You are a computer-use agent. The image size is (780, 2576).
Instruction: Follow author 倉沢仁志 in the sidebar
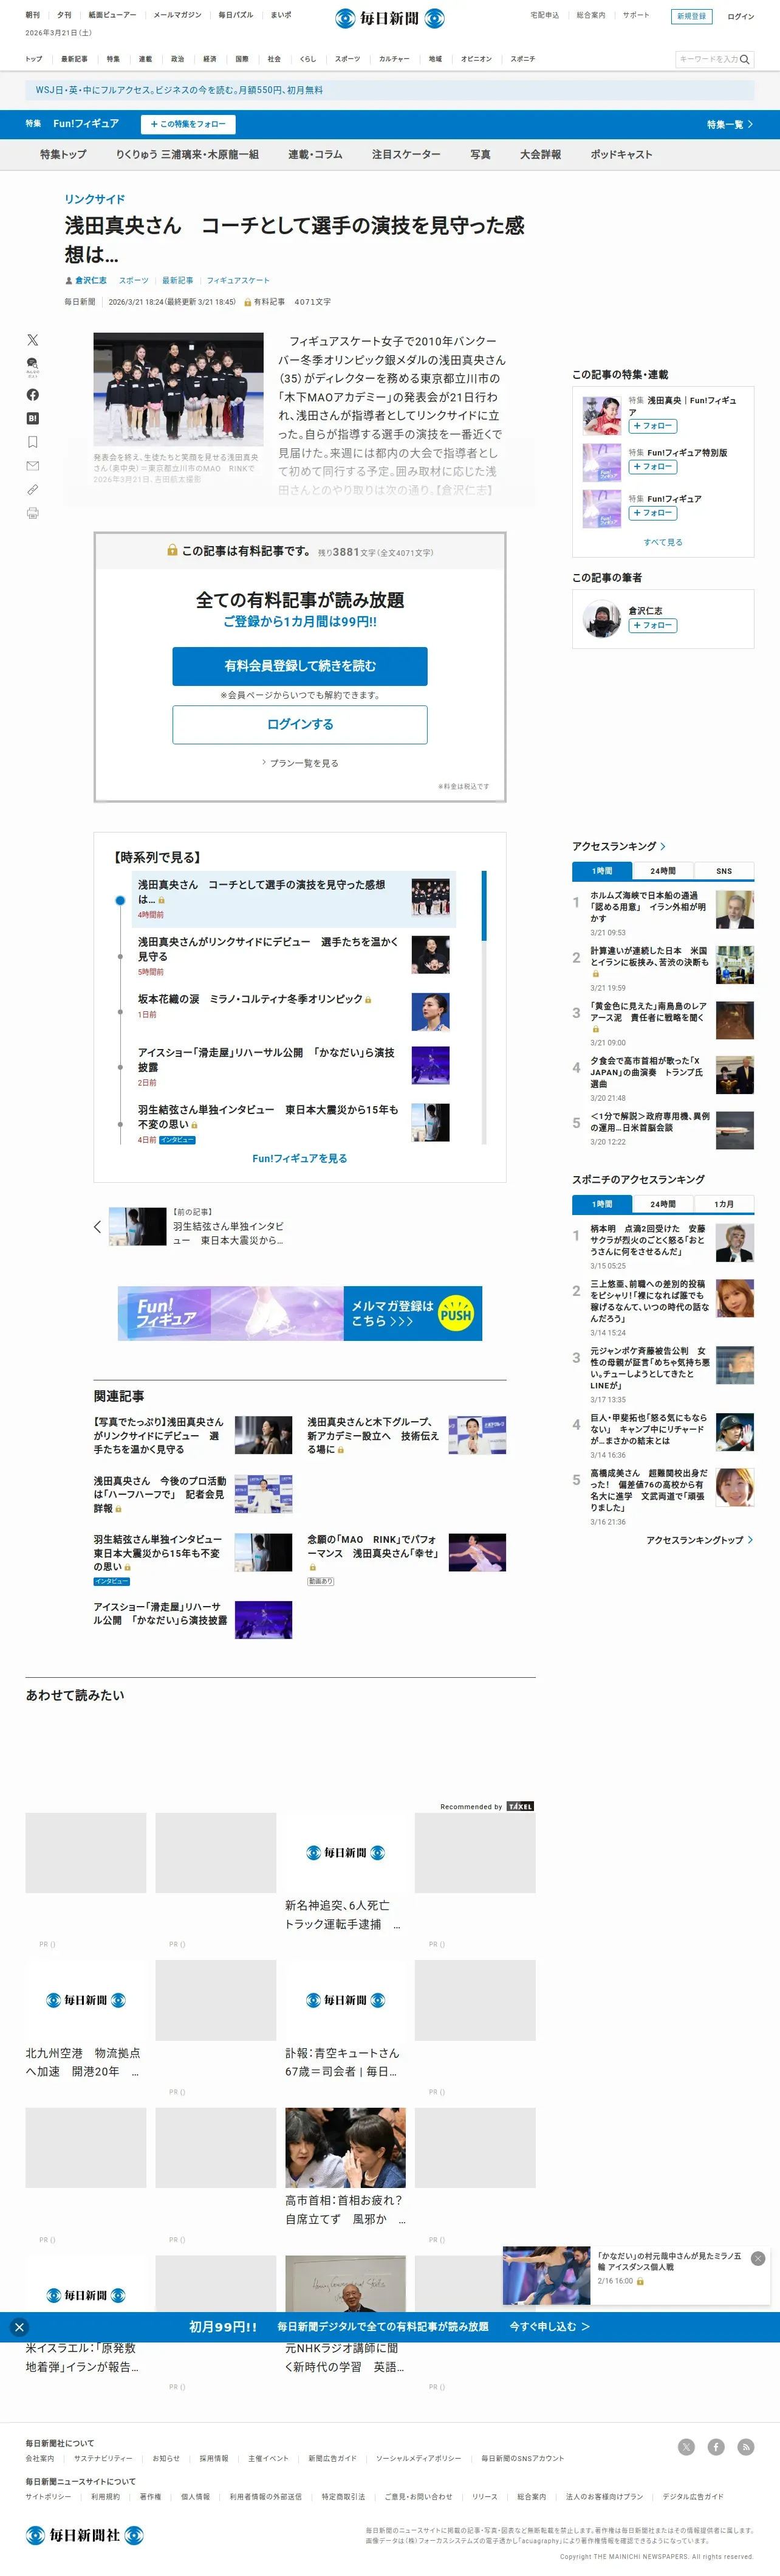click(653, 626)
